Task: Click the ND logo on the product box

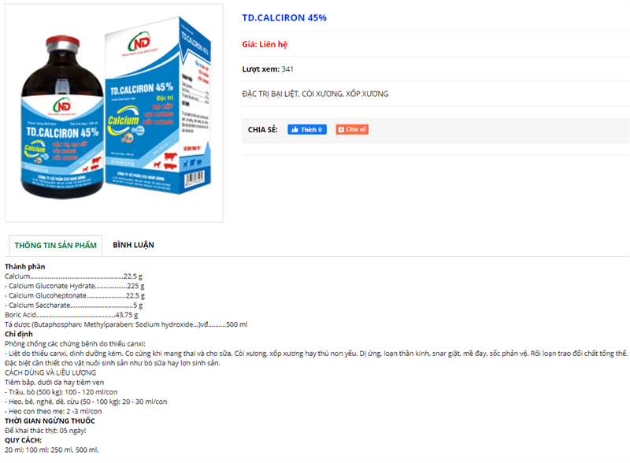Action: point(139,43)
